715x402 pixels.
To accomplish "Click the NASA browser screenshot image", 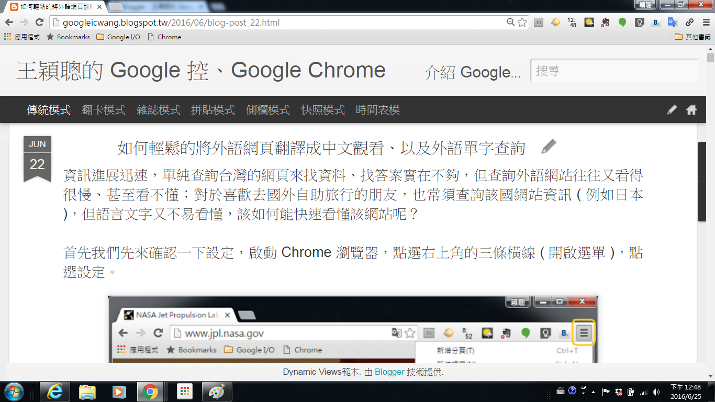I will coord(353,329).
